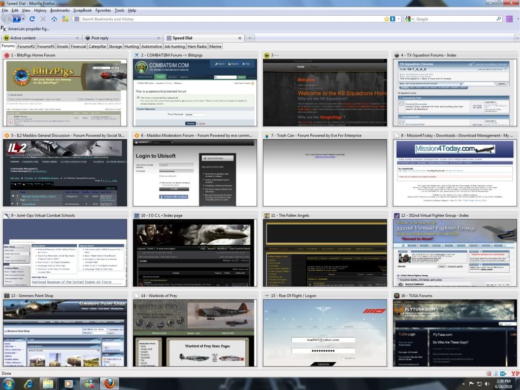The height and width of the screenshot is (390, 520).
Task: Click the Google search box
Action: point(455,19)
